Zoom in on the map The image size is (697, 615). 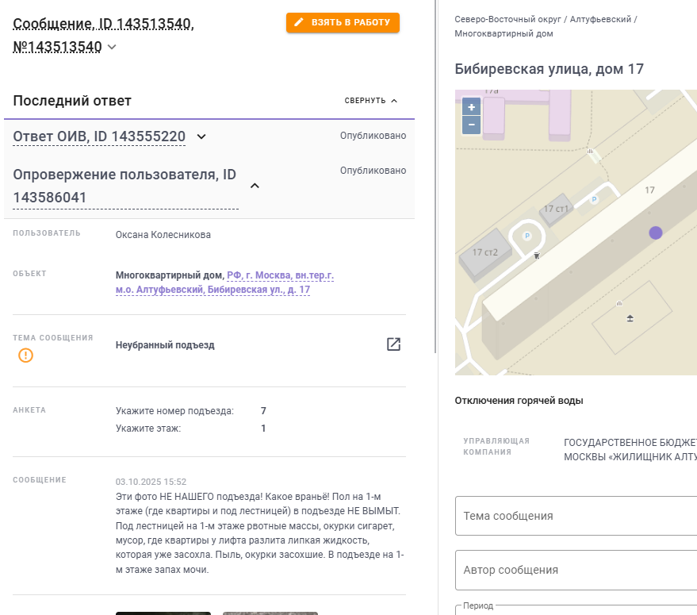pos(471,107)
